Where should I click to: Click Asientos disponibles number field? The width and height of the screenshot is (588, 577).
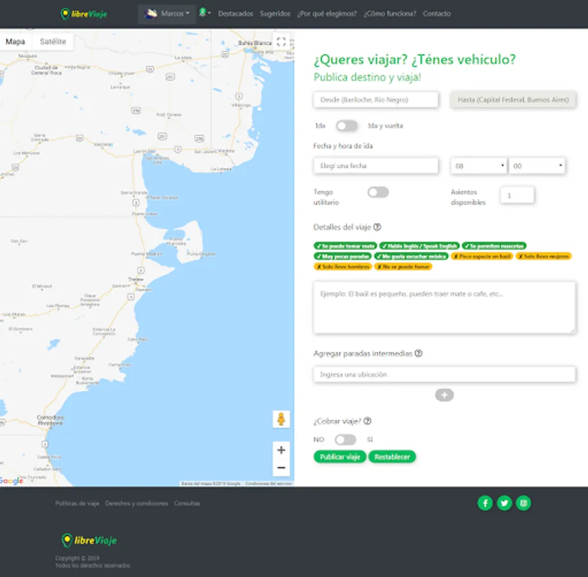coord(517,195)
